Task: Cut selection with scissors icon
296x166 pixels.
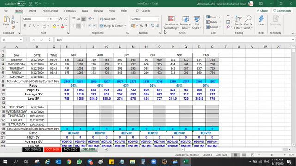Action: 13,18
